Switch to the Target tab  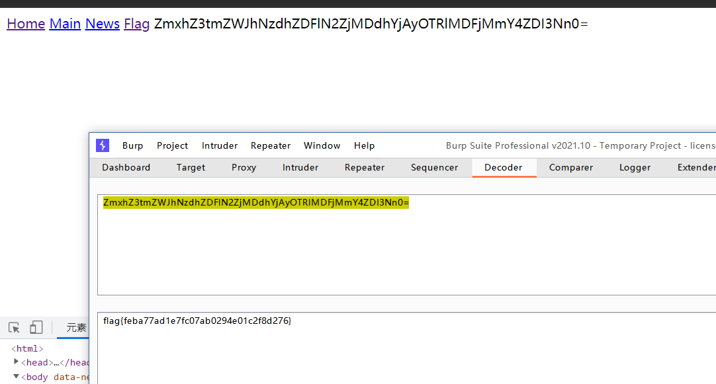tap(191, 167)
